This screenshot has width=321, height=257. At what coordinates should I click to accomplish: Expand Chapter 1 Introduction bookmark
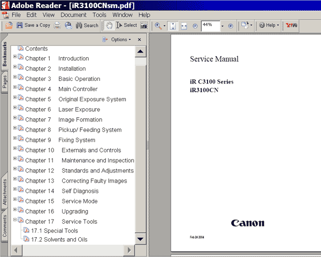tap(15, 56)
